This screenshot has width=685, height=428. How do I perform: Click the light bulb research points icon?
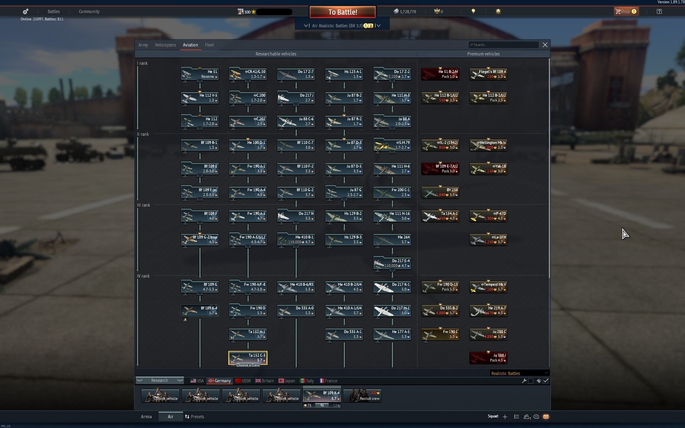[x=473, y=11]
